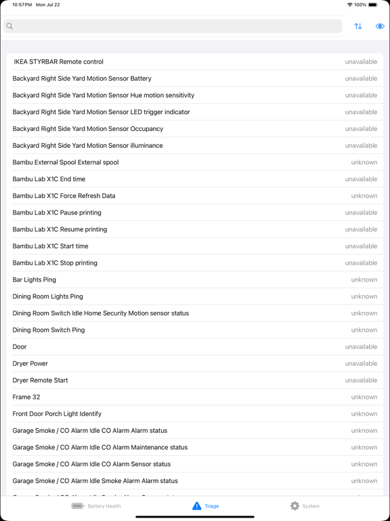
Task: Open the Door entity row
Action: 195,347
